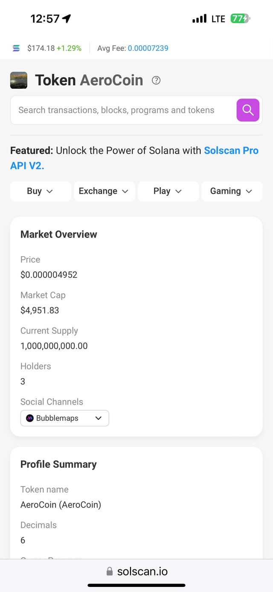Expand the Gaming dropdown menu
The width and height of the screenshot is (273, 592).
coord(232,191)
